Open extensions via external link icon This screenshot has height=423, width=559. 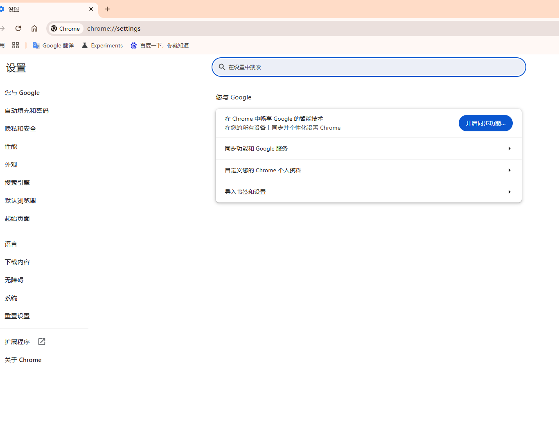pos(42,342)
